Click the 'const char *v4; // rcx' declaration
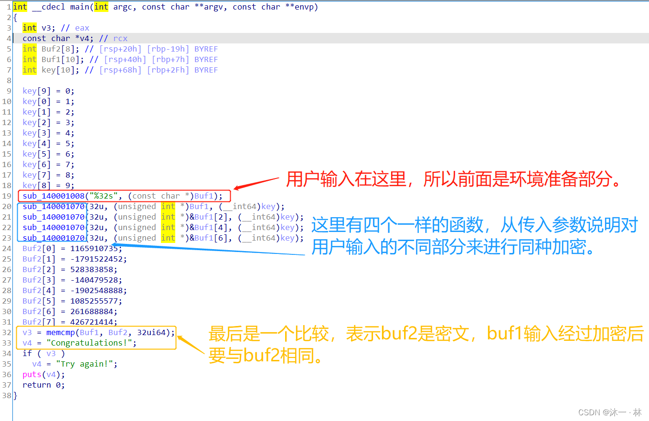 pos(75,38)
